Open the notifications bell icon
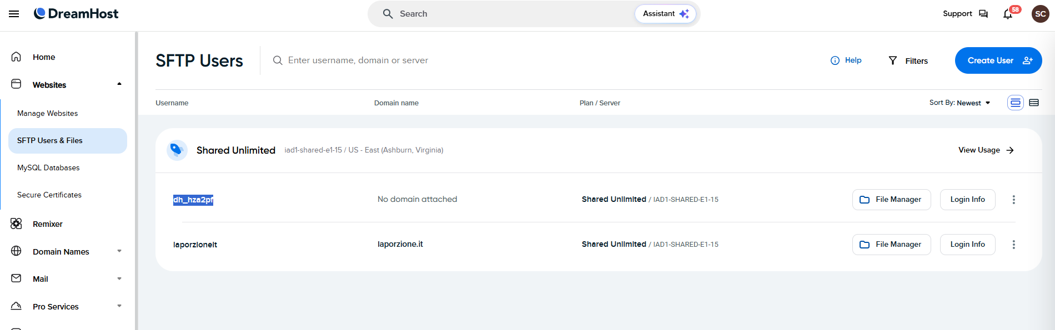The height and width of the screenshot is (330, 1055). pyautogui.click(x=1008, y=14)
